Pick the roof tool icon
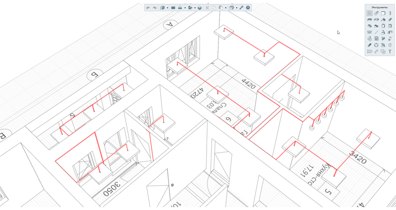 [383, 20]
